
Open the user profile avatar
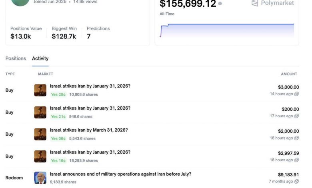[x=20, y=2]
